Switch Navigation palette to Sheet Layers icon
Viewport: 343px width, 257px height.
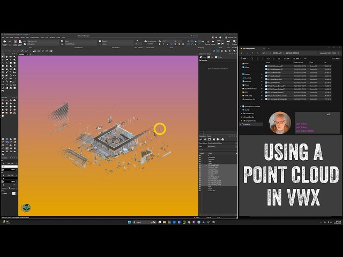pos(210,139)
